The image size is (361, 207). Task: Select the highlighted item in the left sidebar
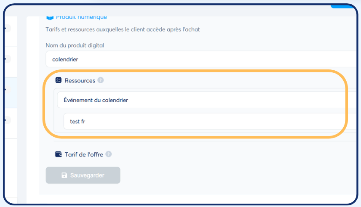click(8, 90)
